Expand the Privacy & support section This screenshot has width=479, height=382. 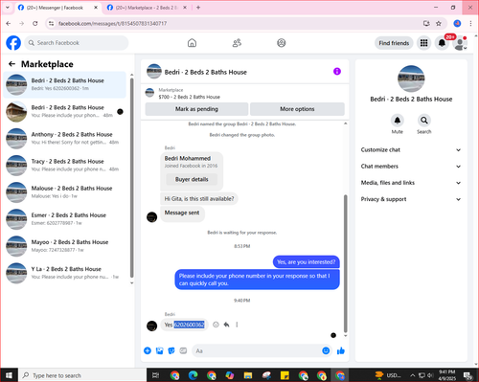click(x=411, y=199)
